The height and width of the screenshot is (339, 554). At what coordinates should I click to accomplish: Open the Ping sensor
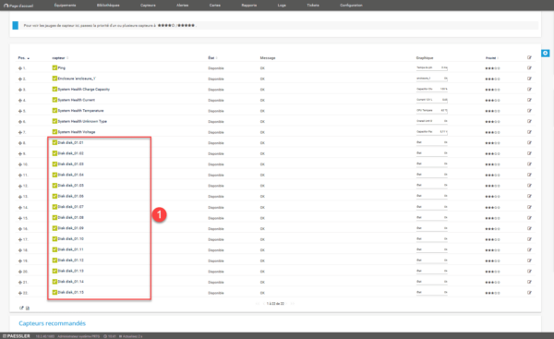tap(62, 67)
